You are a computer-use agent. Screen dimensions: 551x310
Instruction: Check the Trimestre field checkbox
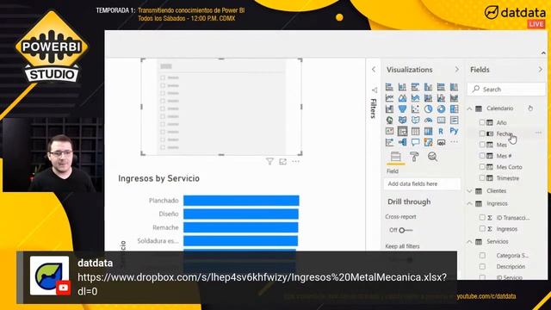point(482,178)
